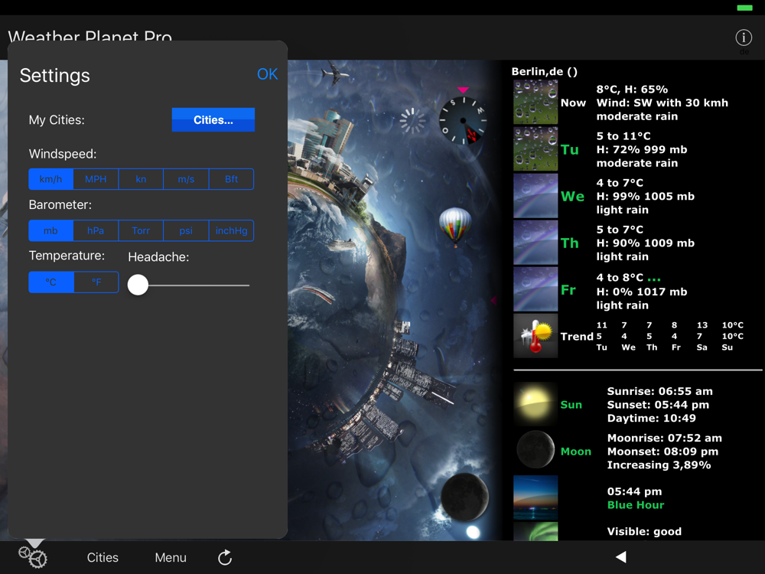Image resolution: width=765 pixels, height=574 pixels.
Task: Tap the pink marker above the compass
Action: tap(463, 90)
